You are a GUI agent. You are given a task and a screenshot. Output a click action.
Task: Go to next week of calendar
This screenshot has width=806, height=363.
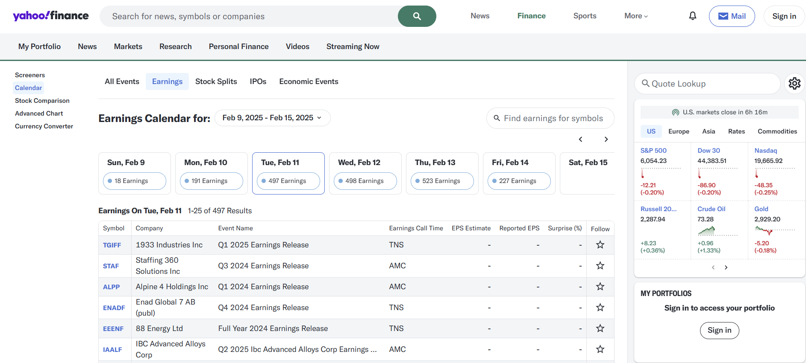(606, 139)
